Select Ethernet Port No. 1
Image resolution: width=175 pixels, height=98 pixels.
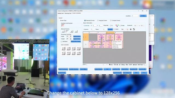click(63, 32)
